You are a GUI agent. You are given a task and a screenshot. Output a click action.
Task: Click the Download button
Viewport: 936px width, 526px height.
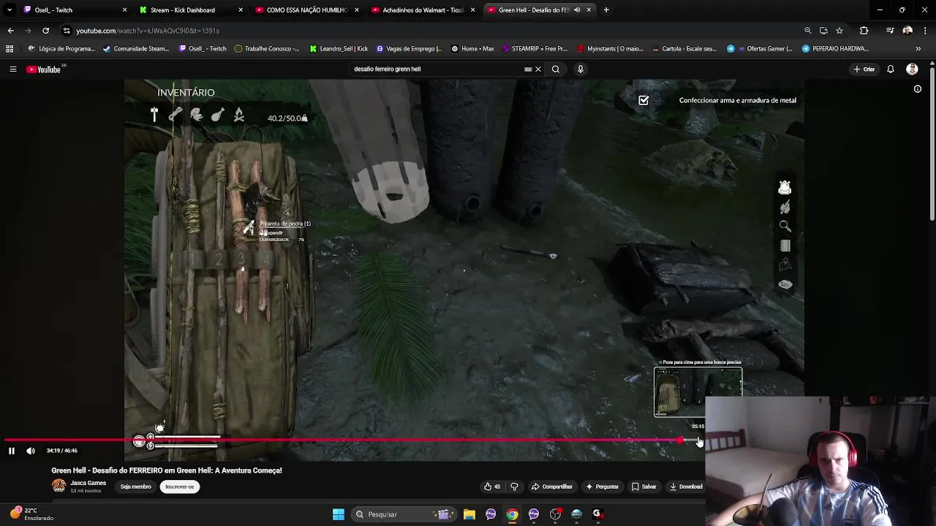(x=686, y=487)
